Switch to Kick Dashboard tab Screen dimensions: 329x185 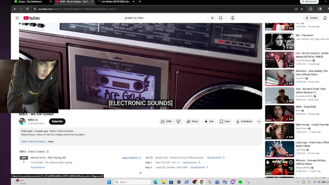pos(32,2)
